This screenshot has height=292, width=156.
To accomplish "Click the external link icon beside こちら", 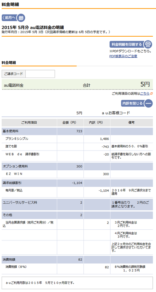I will pos(151,94).
